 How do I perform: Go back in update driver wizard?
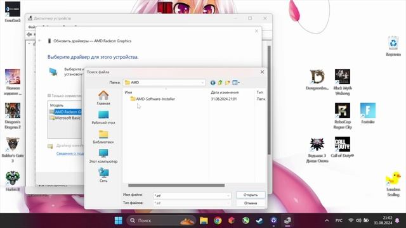[x=39, y=41]
